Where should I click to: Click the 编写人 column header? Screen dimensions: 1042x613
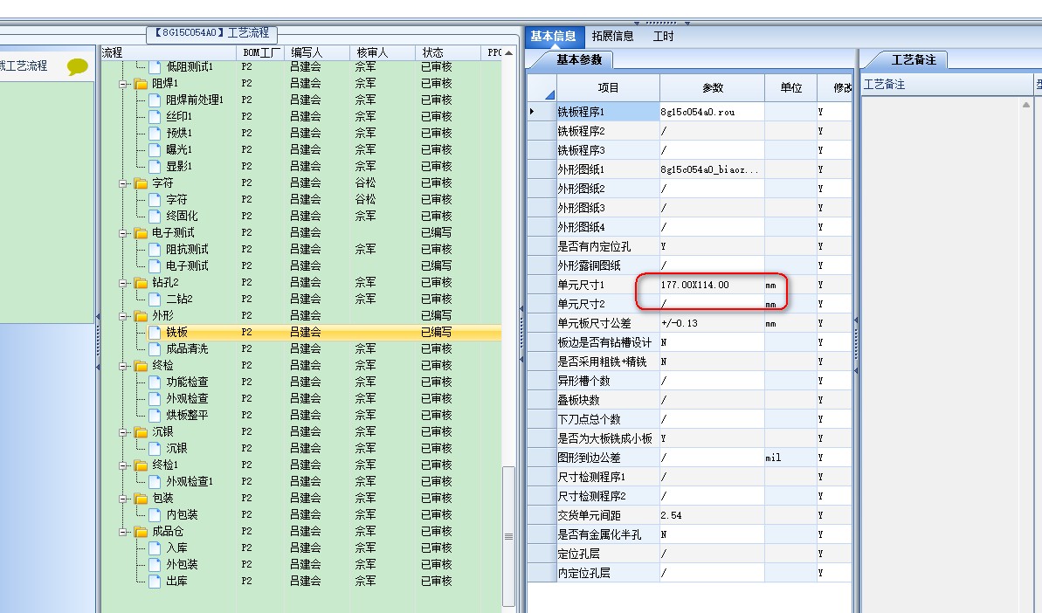317,52
